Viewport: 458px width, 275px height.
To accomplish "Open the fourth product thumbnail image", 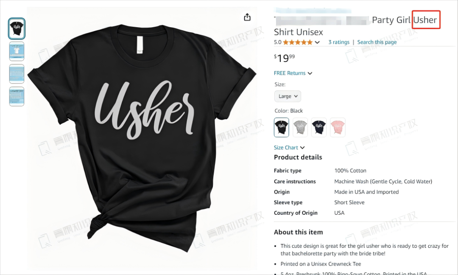I will (17, 96).
